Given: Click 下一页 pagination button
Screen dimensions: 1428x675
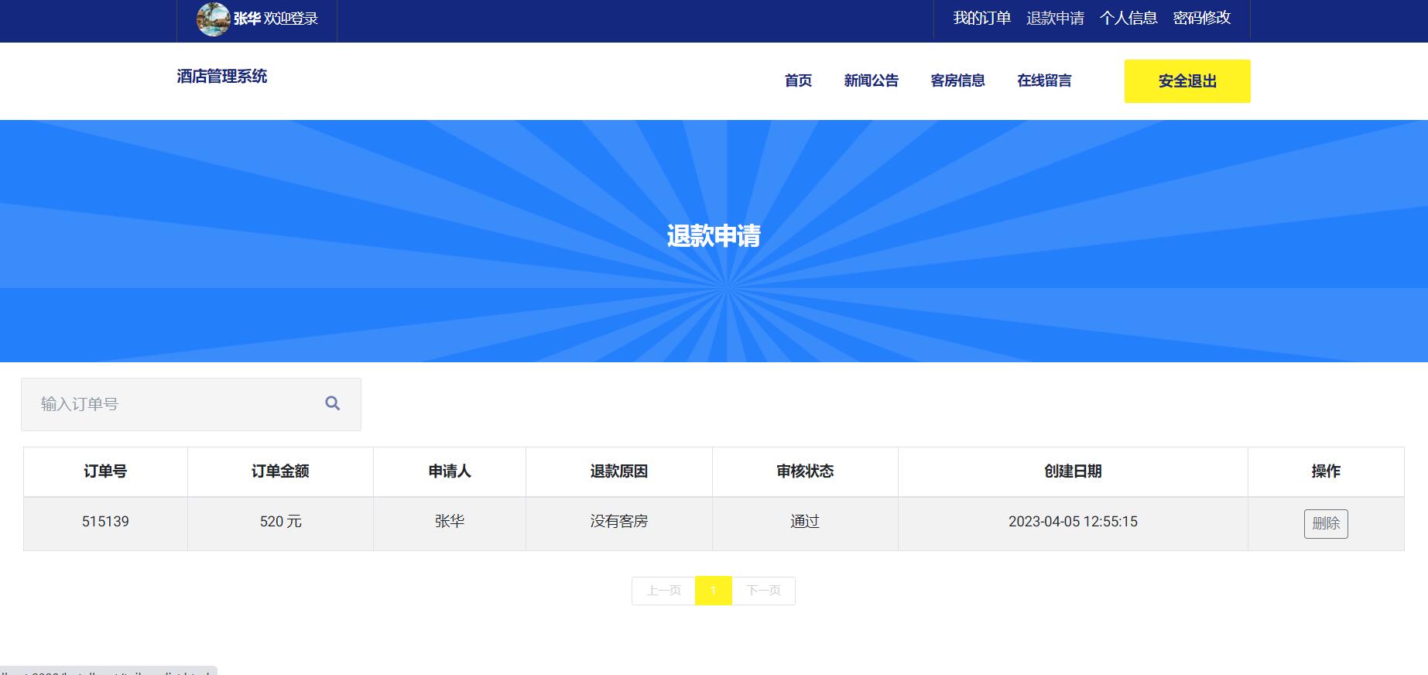Looking at the screenshot, I should (x=763, y=591).
